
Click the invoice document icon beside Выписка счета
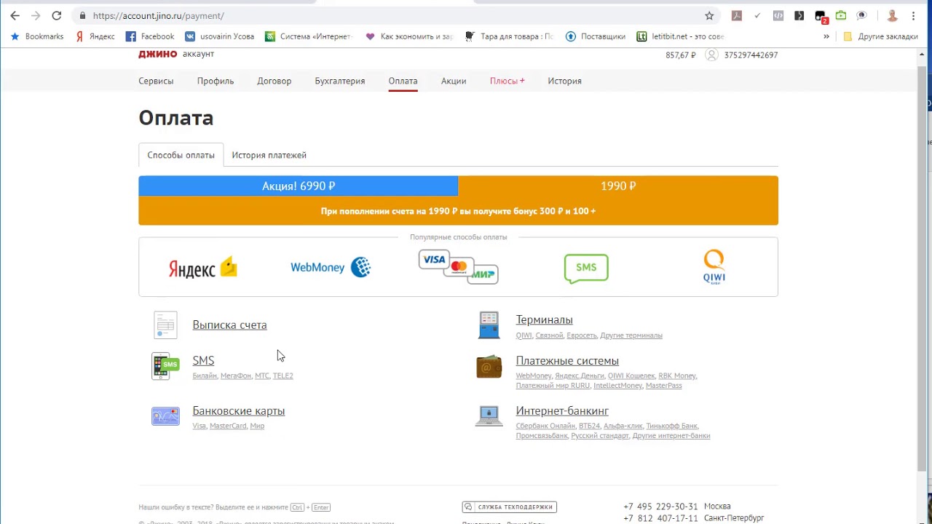[x=165, y=325]
